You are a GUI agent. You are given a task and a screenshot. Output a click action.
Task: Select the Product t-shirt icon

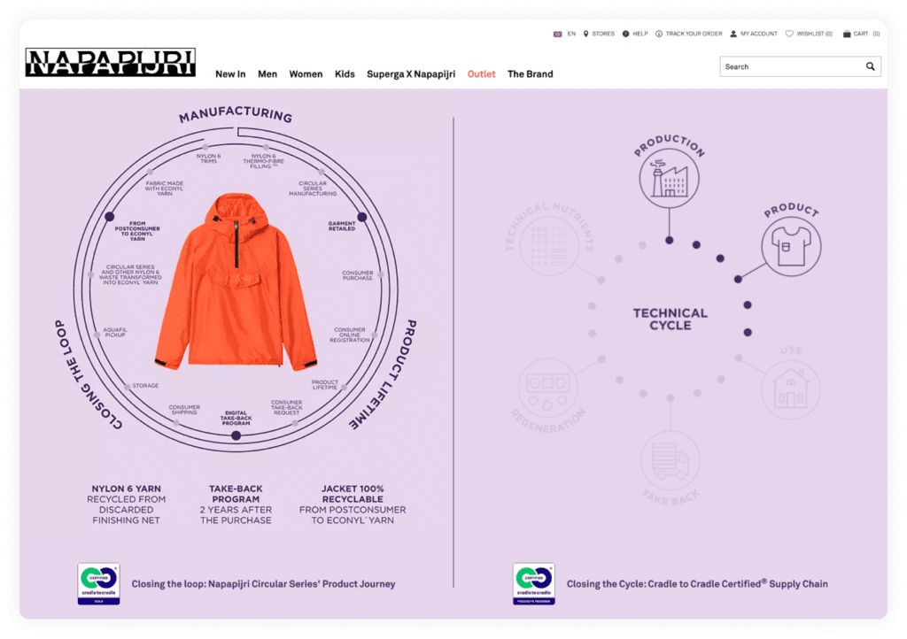point(791,246)
